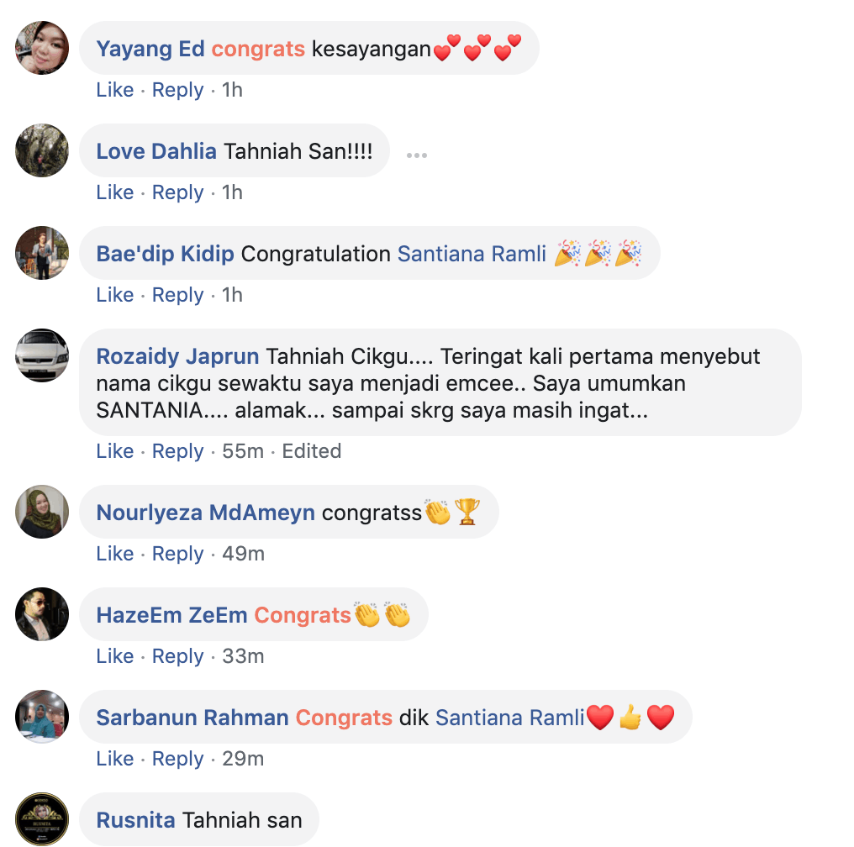Screen dimensions: 854x847
Task: Like Yayang Ed's congrats comment
Action: point(115,90)
